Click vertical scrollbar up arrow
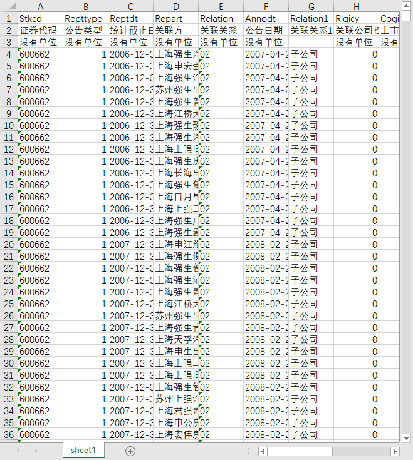 click(407, 6)
